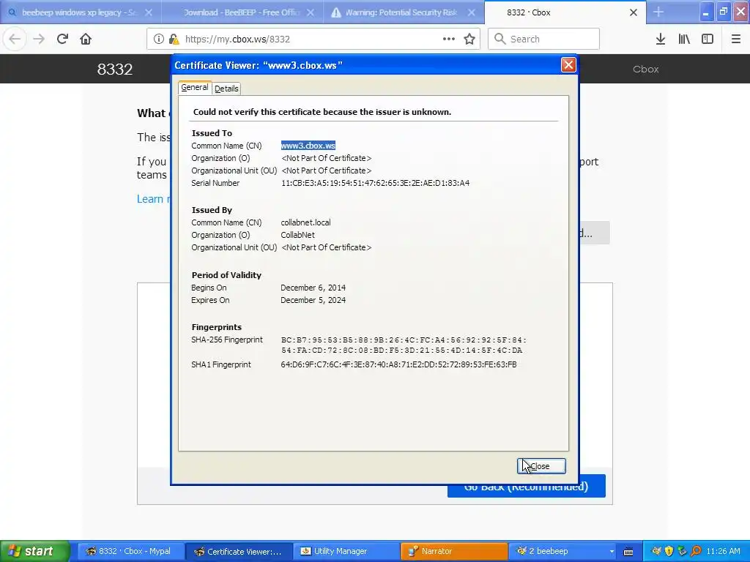Close the beebeep windows xp legacy tab

[x=148, y=12]
